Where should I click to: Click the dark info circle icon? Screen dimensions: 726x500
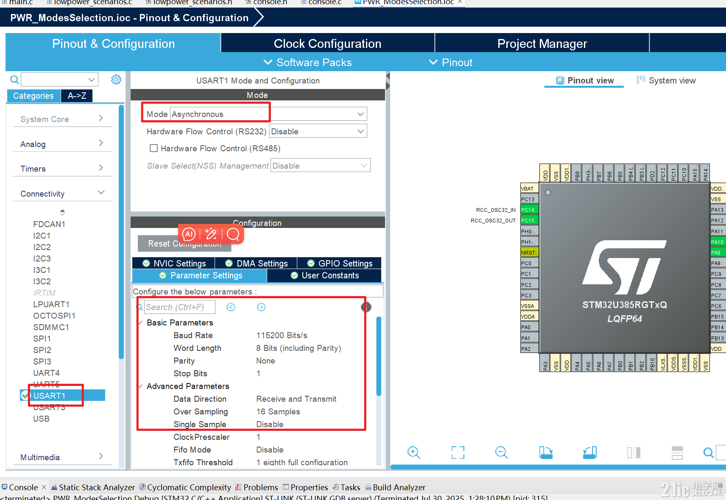[366, 307]
